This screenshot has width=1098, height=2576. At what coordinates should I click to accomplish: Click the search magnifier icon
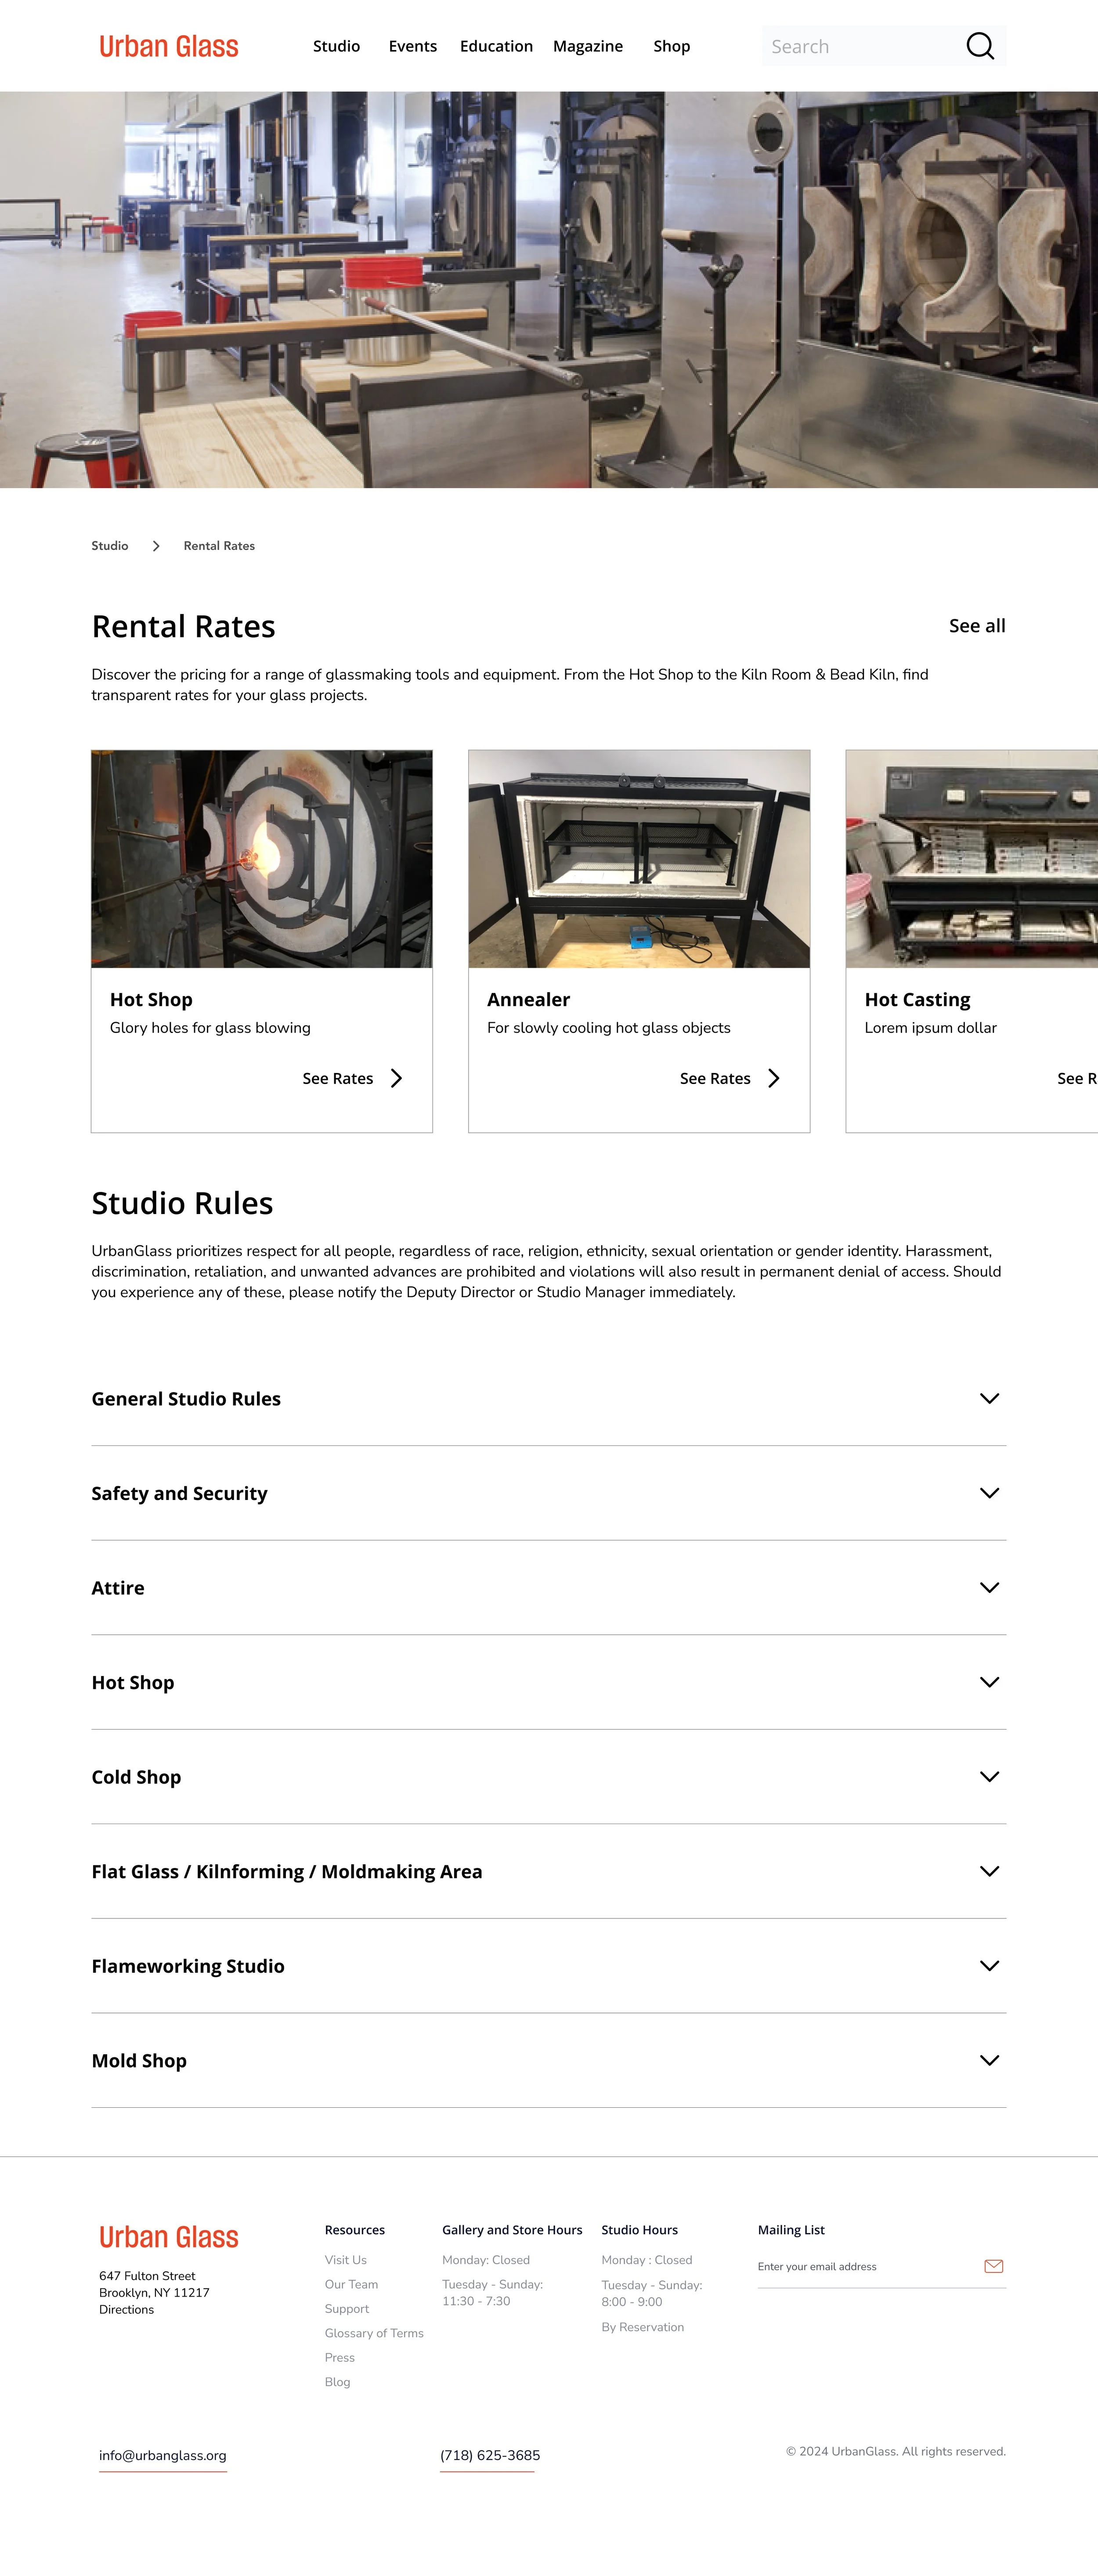click(979, 46)
